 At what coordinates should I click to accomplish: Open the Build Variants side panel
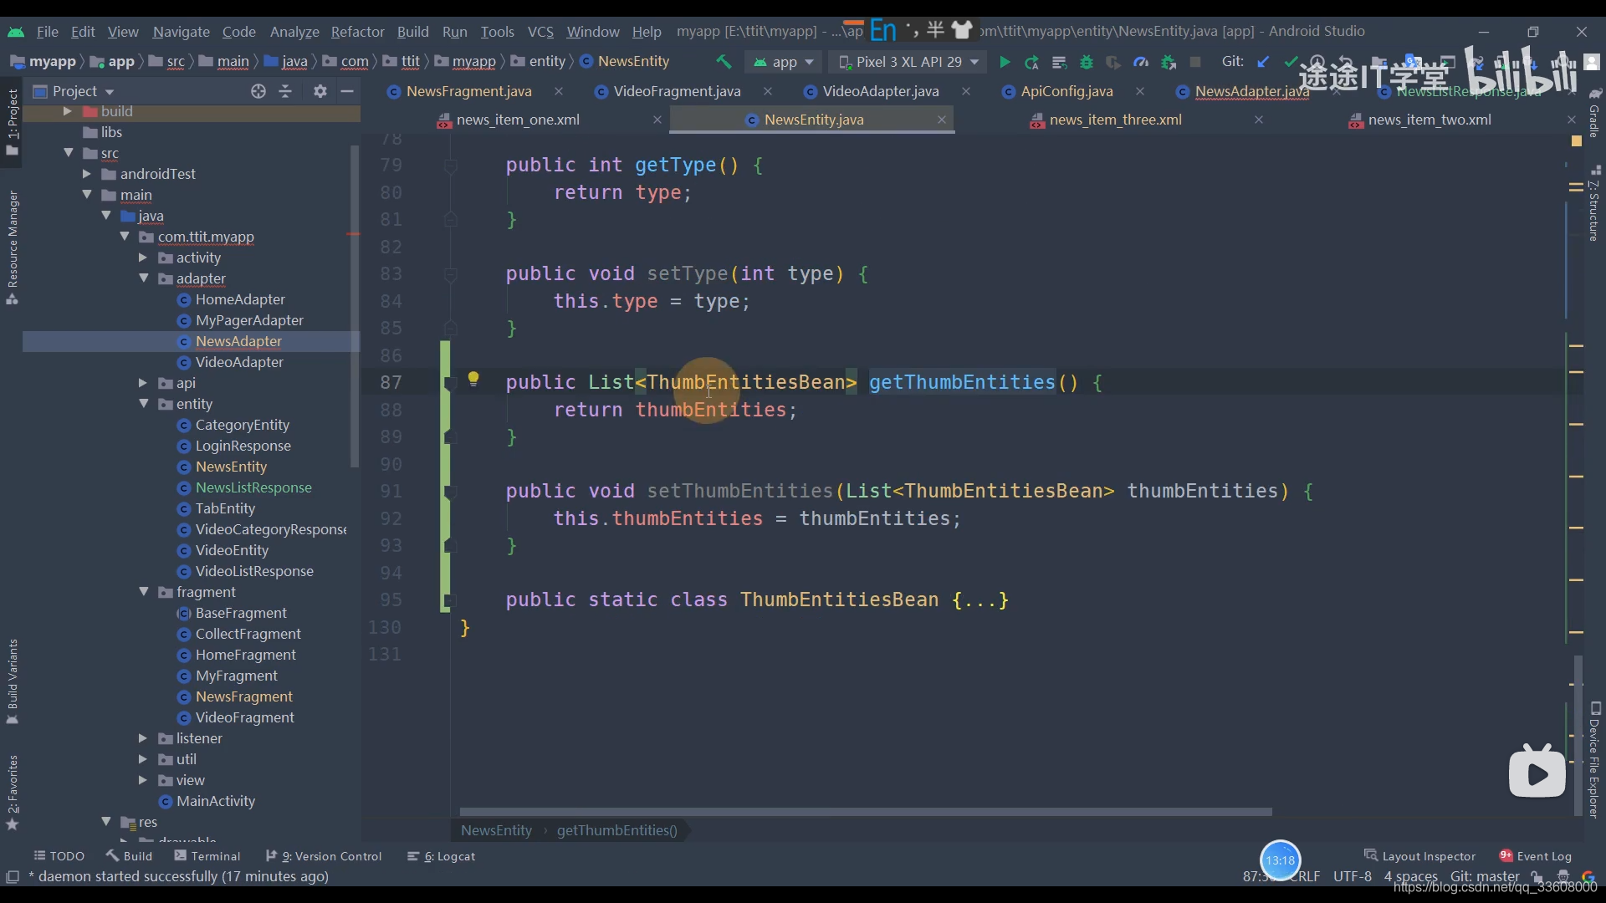pyautogui.click(x=13, y=681)
